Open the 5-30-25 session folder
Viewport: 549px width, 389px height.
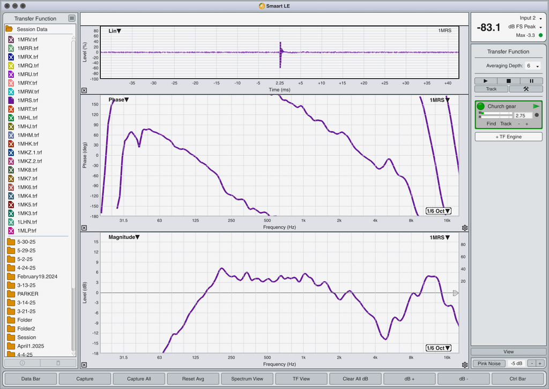pos(26,242)
